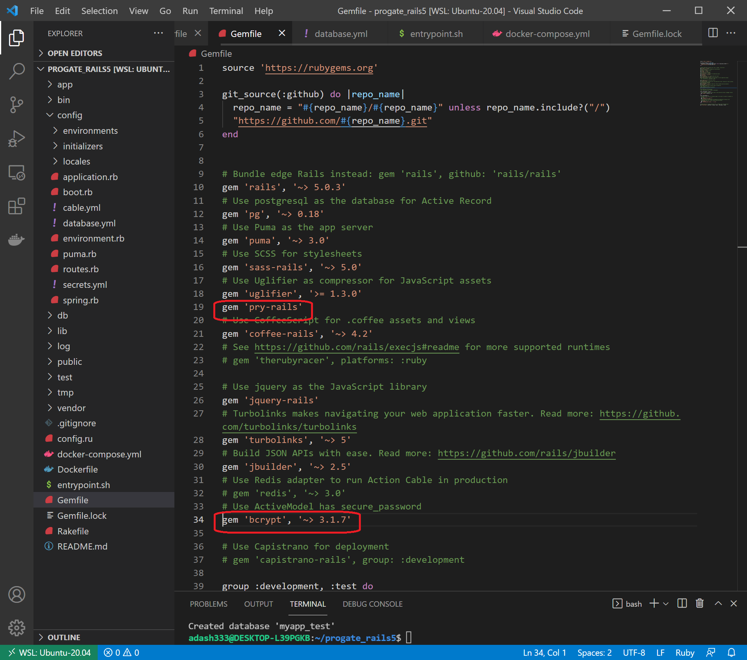Switch to DEBUG CONSOLE panel tab
747x660 pixels.
coord(373,604)
